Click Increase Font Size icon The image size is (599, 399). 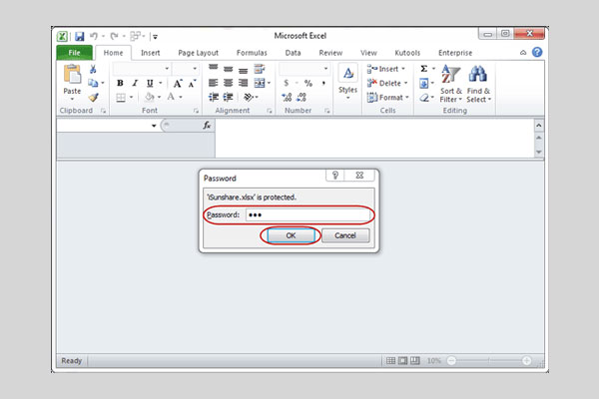pyautogui.click(x=178, y=83)
